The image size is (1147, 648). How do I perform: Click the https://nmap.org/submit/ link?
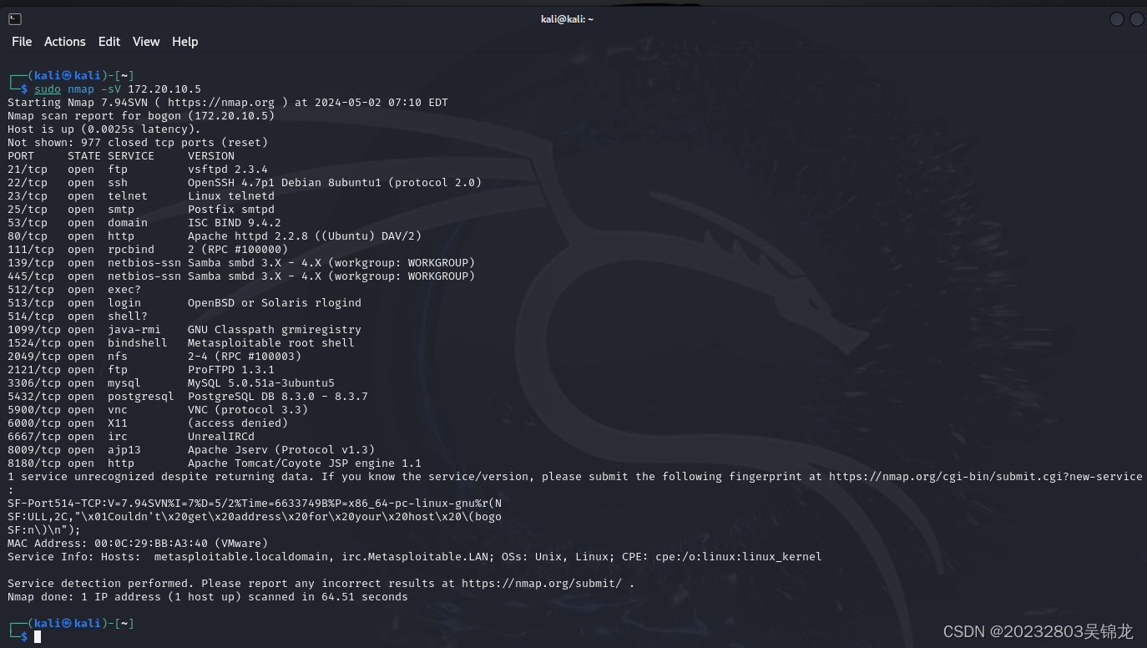(542, 584)
